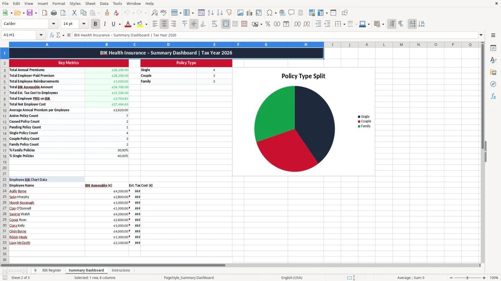Viewport: 501px width, 281px height.
Task: Toggle Center Horizontally alignment
Action: [164, 24]
